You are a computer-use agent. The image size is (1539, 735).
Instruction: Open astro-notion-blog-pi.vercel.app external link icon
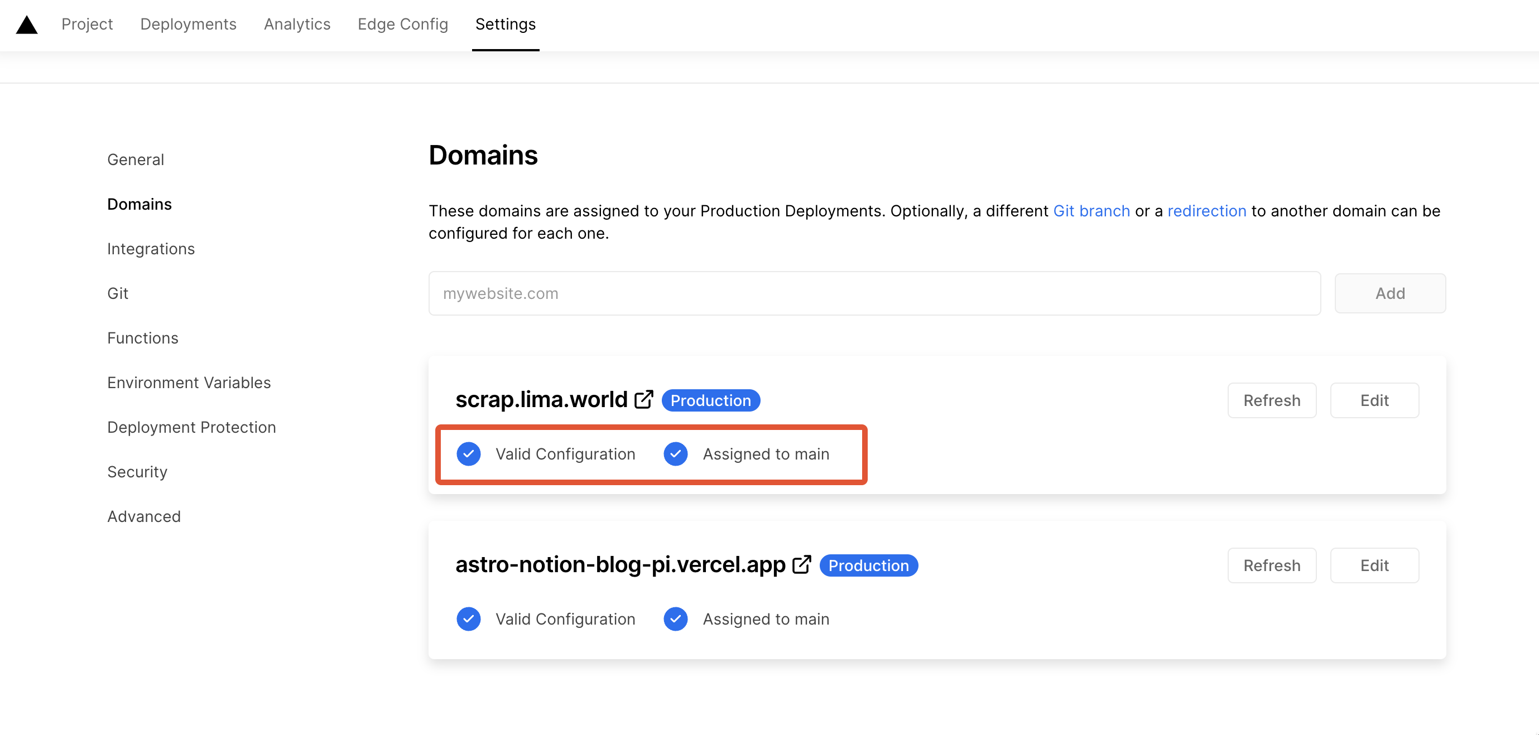[801, 564]
